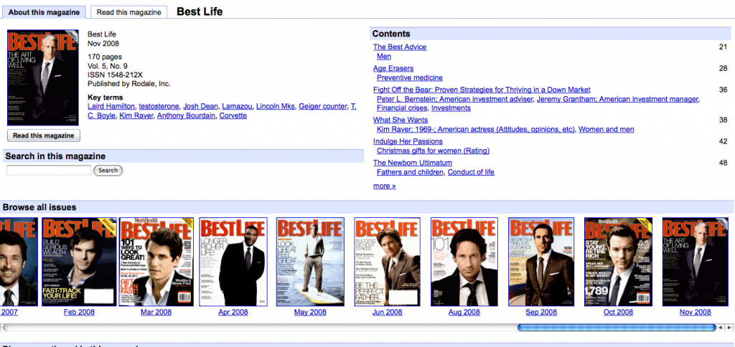
Task: Open the Oct 2008 issue cover
Action: click(x=618, y=262)
